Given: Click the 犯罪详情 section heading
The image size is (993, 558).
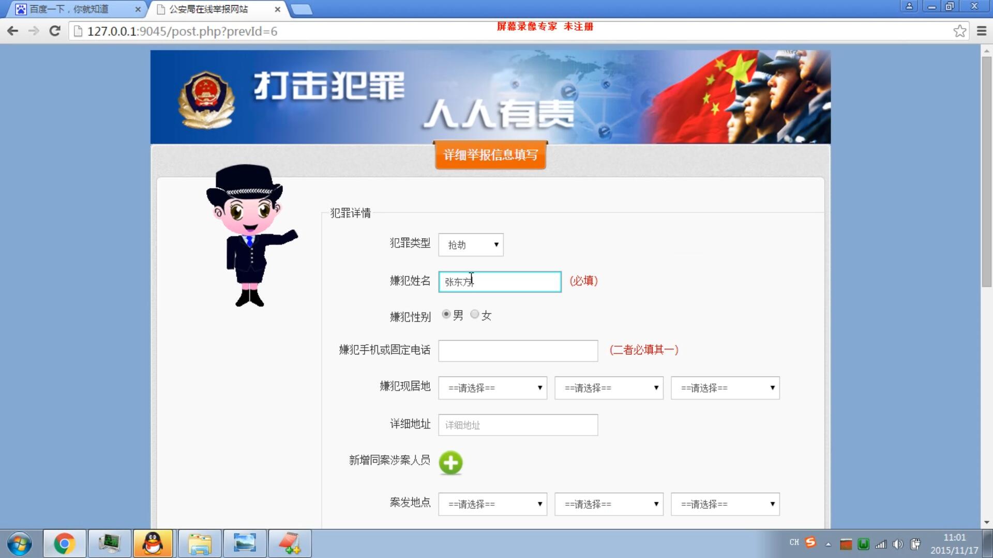Looking at the screenshot, I should pos(350,213).
